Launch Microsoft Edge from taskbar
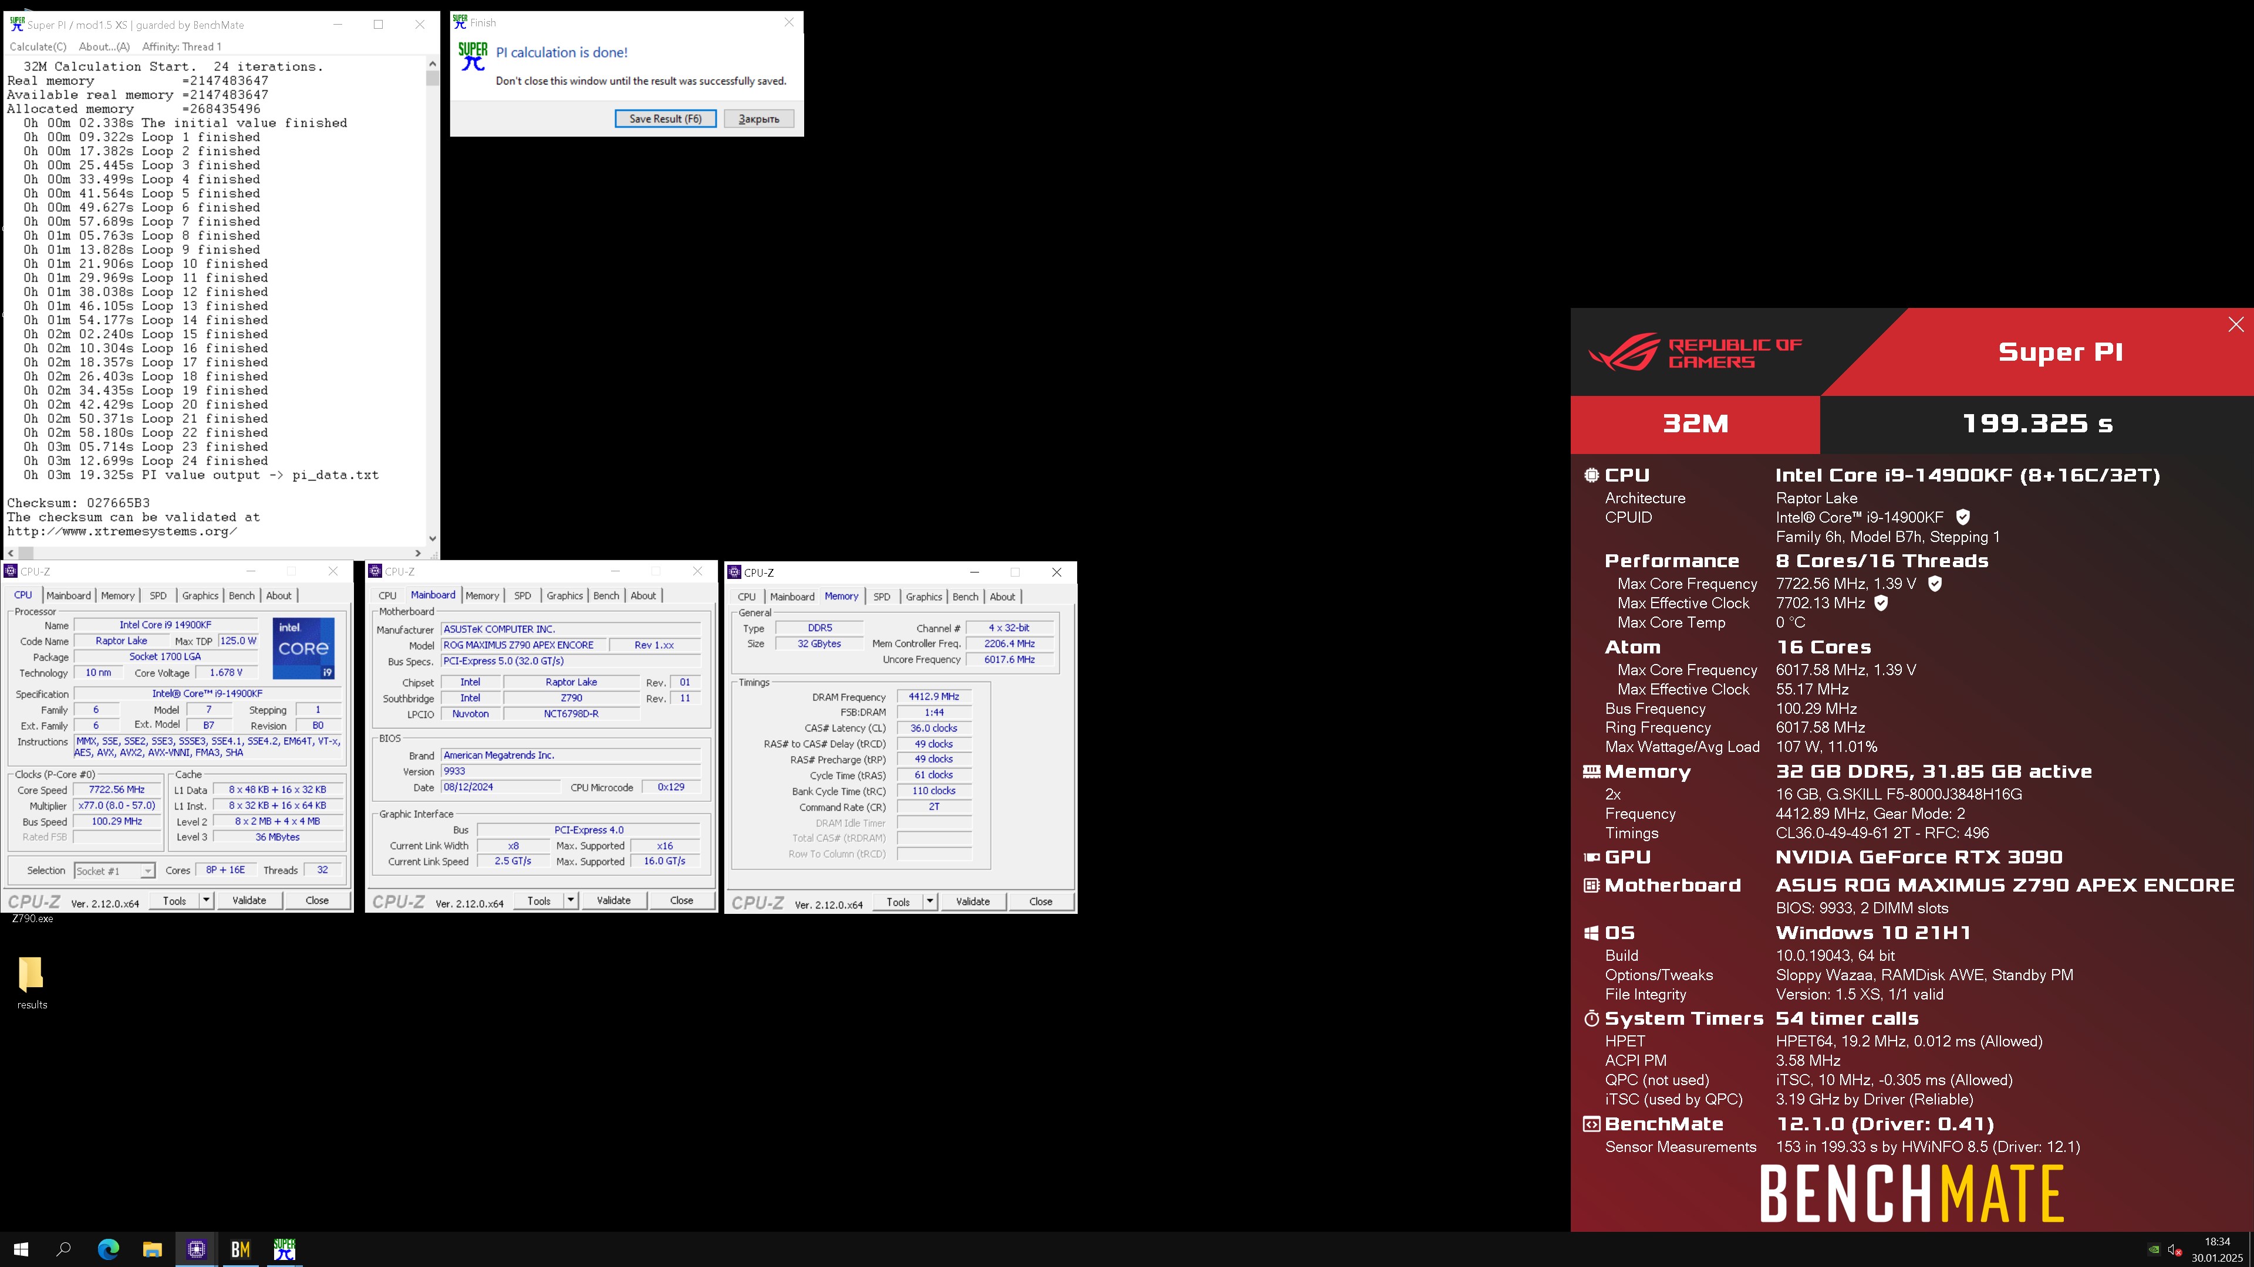 (109, 1249)
